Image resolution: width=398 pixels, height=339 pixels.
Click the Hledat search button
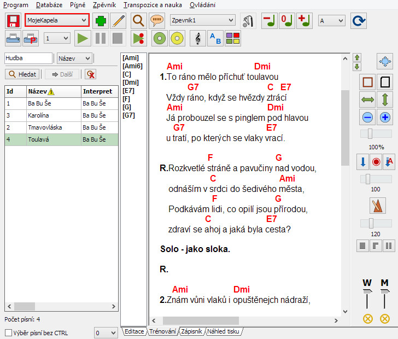(22, 74)
